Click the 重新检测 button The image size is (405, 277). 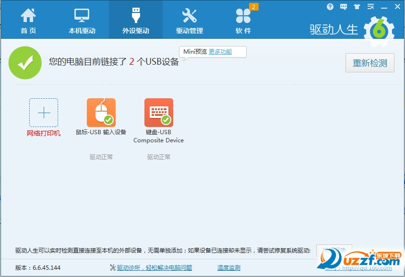370,63
